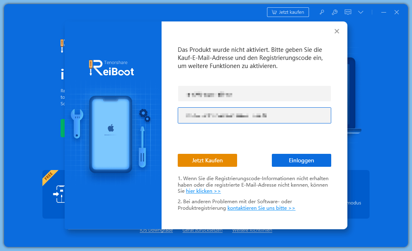Click the key register icon in title bar

(x=322, y=12)
